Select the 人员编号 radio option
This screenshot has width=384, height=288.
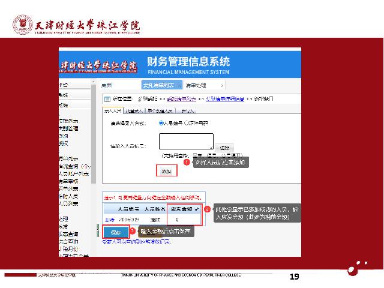161,123
